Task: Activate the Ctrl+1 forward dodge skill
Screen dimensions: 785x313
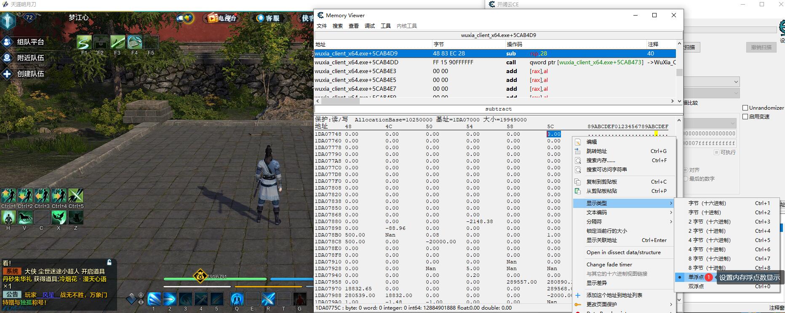Action: [x=8, y=196]
